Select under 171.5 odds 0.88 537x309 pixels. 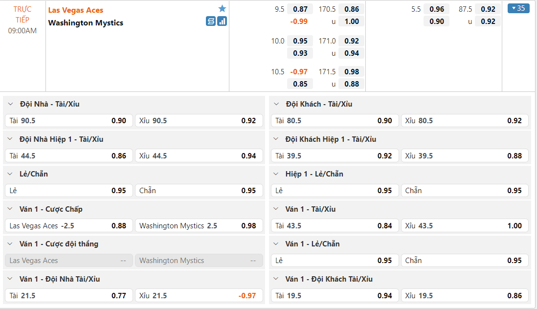coord(352,84)
